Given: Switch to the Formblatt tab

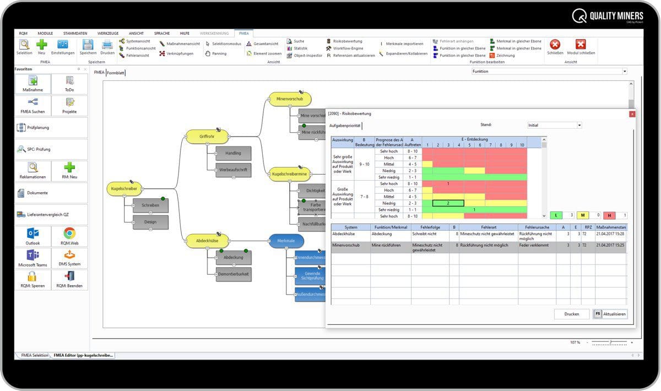Looking at the screenshot, I should click(x=116, y=73).
